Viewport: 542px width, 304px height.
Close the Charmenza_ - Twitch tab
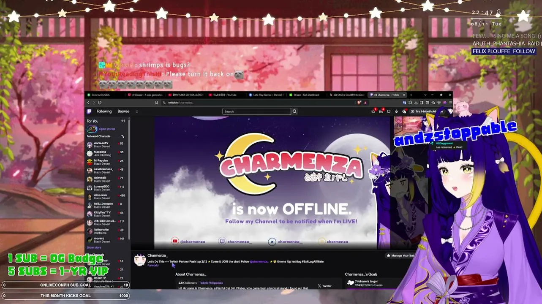coord(404,95)
